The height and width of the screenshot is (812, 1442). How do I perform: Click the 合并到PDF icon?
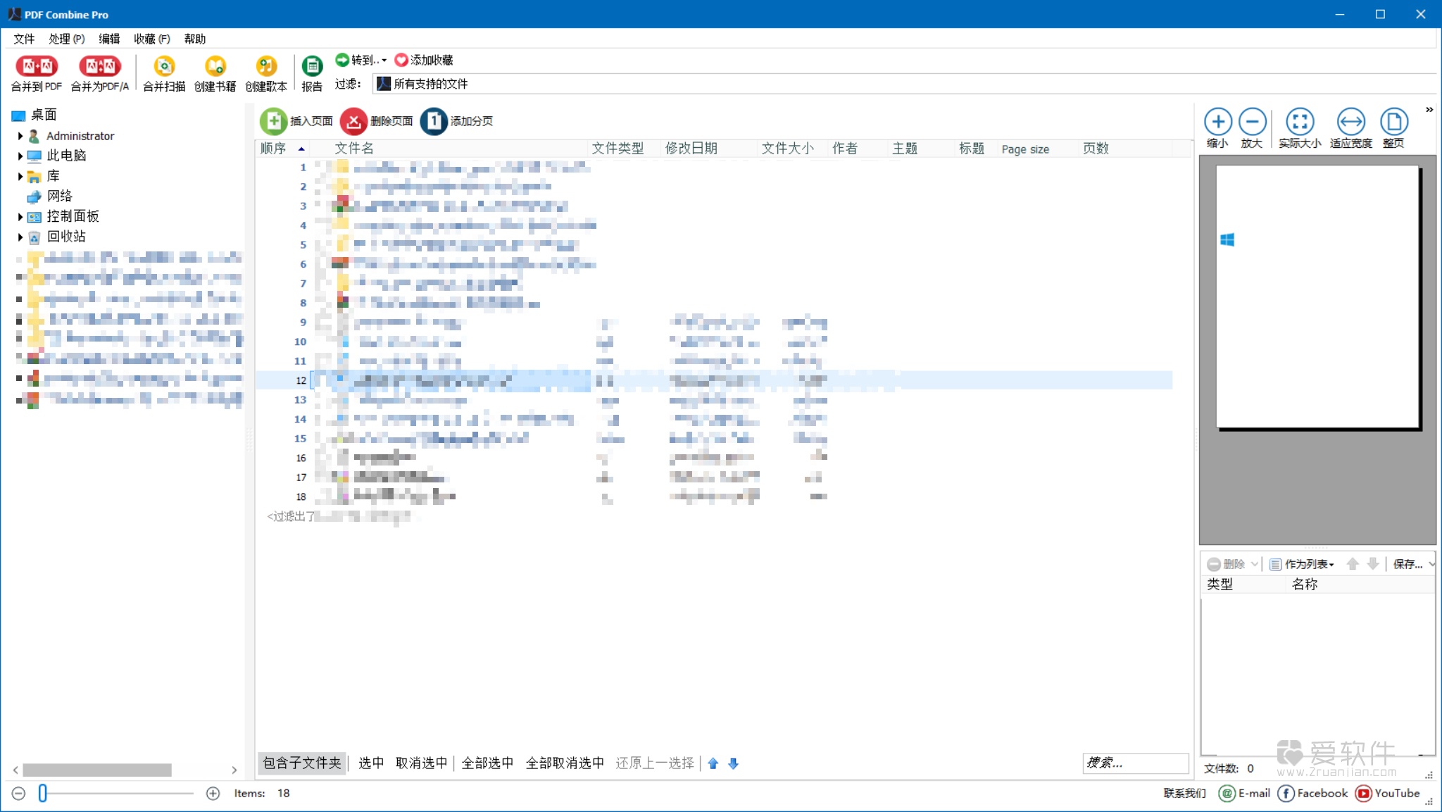coord(37,71)
